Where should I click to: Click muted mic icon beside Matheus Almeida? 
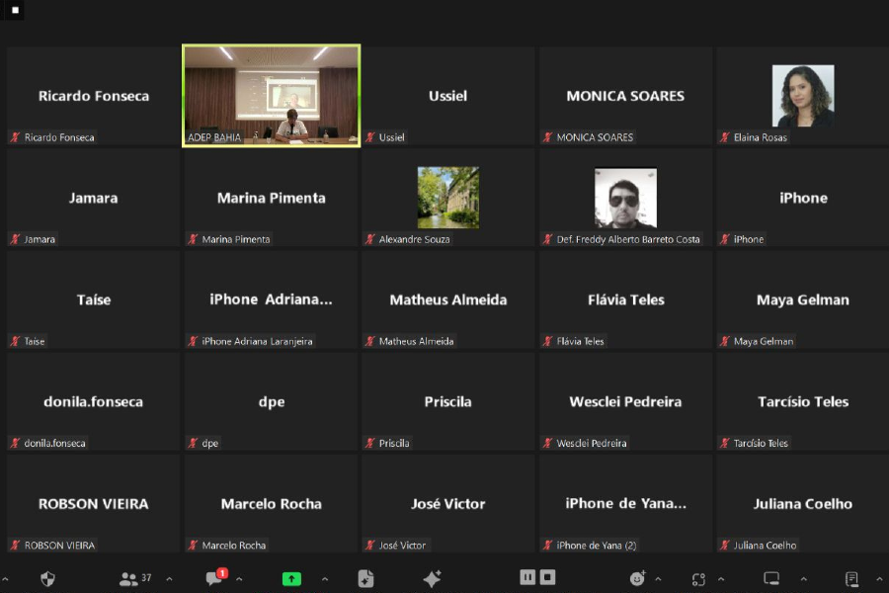coord(370,341)
